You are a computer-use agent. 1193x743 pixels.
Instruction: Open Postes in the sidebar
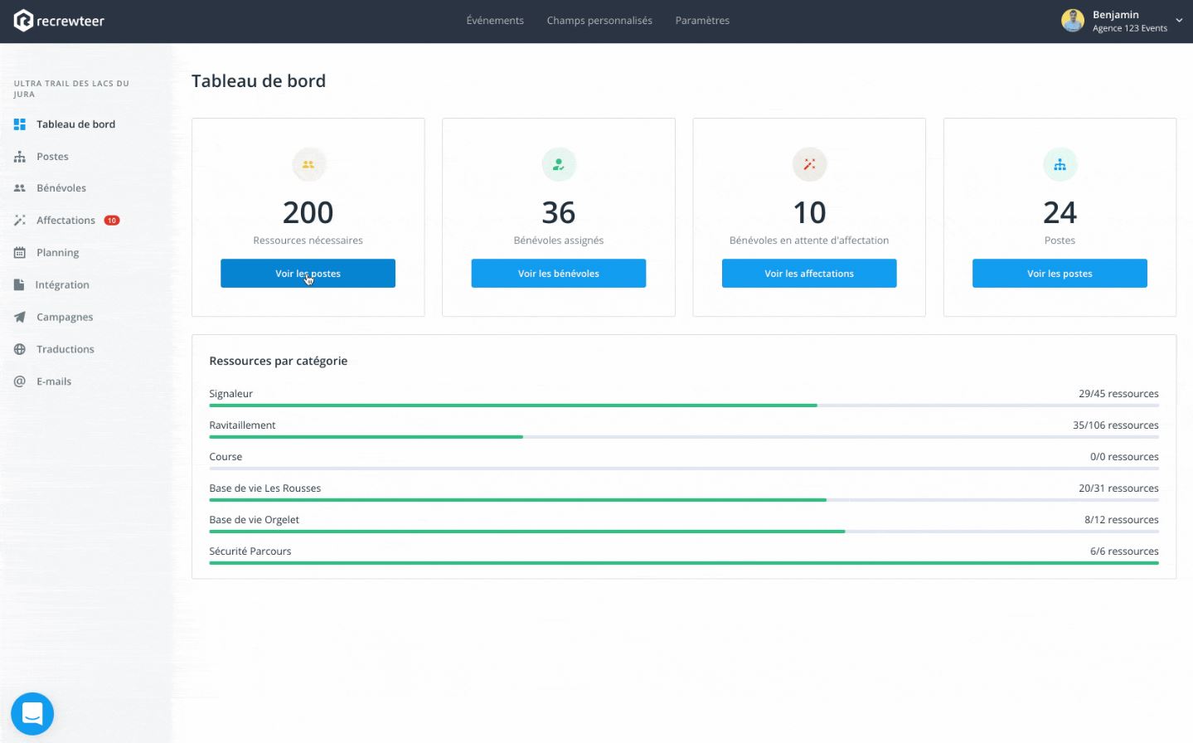click(52, 157)
